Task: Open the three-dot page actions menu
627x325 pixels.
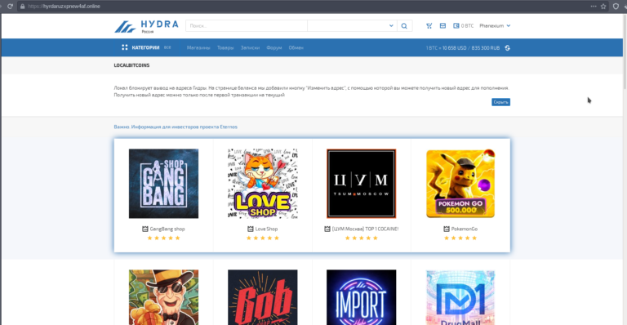Action: [594, 6]
